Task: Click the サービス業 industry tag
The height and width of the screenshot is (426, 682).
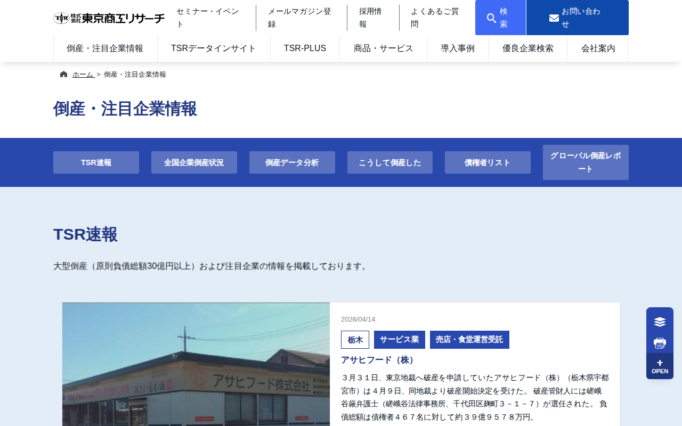Action: (x=400, y=340)
